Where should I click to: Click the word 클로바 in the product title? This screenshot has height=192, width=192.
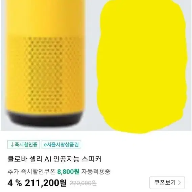17,159
